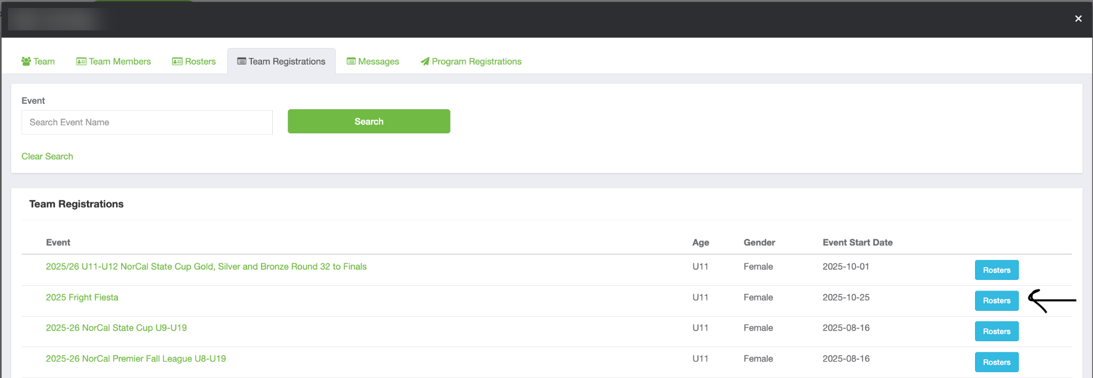View Rosters for NorCal State Cup U9-U19
This screenshot has height=378, width=1093.
[996, 331]
